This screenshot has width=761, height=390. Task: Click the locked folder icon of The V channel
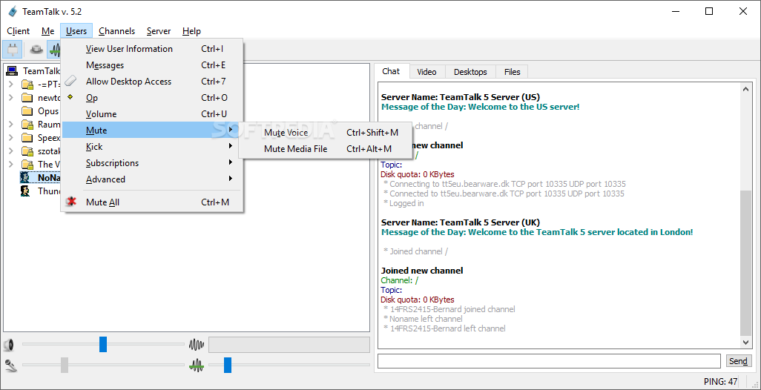27,165
